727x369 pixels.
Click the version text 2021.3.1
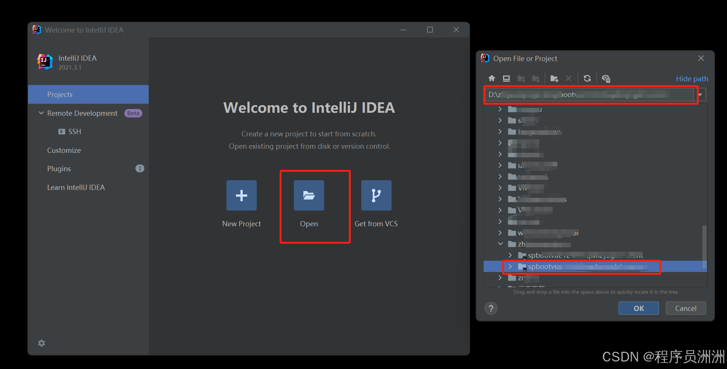[x=70, y=67]
